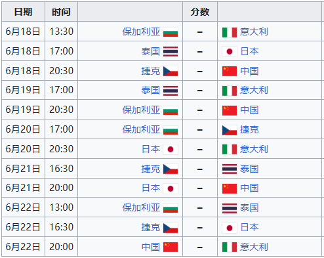Screen dimensions: 324x258
Task: Click Thailand flag in June 18 17:00 row
Action: point(171,52)
